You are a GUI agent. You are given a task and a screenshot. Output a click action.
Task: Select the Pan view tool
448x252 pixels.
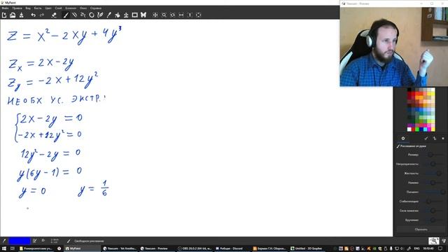pos(155,15)
